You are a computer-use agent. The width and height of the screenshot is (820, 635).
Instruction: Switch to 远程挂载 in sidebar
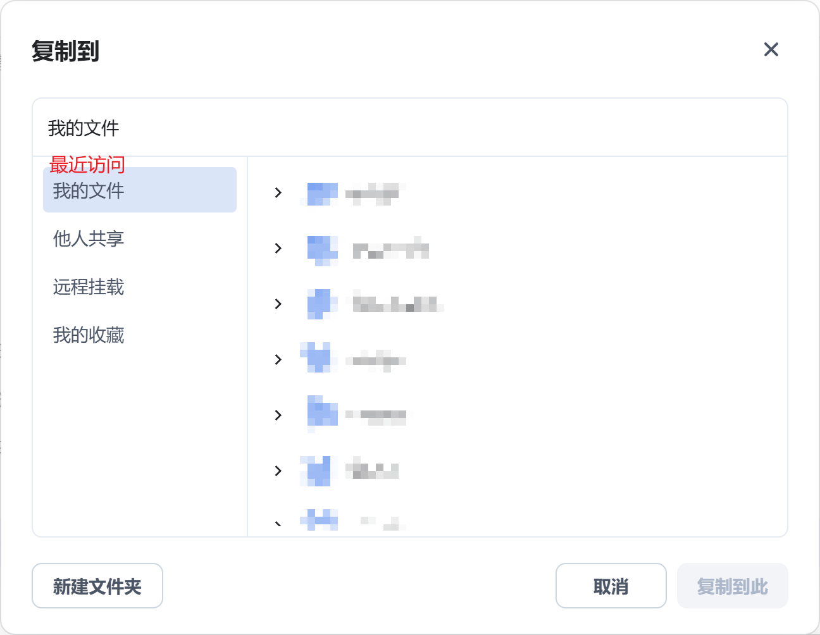[x=89, y=287]
